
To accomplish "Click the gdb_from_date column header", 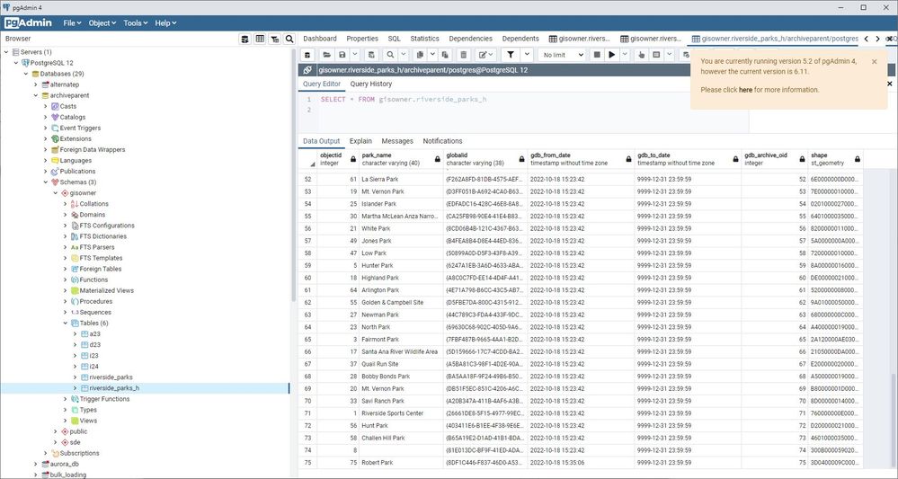I will click(581, 159).
